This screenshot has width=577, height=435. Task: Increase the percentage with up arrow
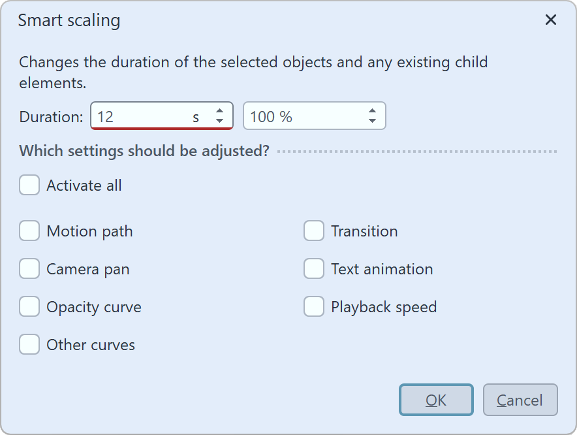[x=372, y=112]
